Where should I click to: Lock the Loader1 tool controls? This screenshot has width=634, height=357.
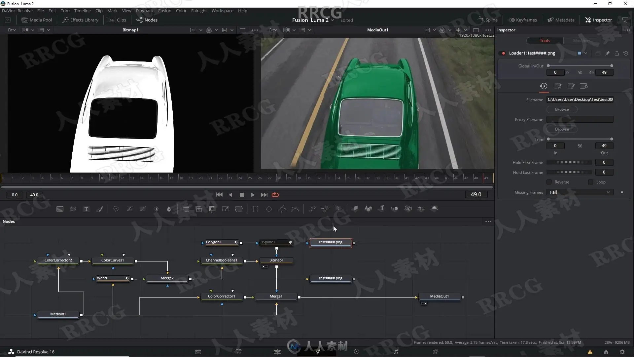tap(616, 53)
